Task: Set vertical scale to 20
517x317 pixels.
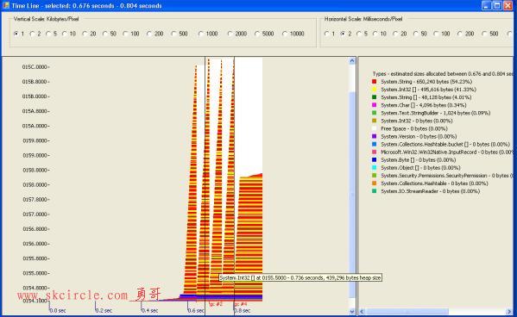Action: click(x=85, y=34)
